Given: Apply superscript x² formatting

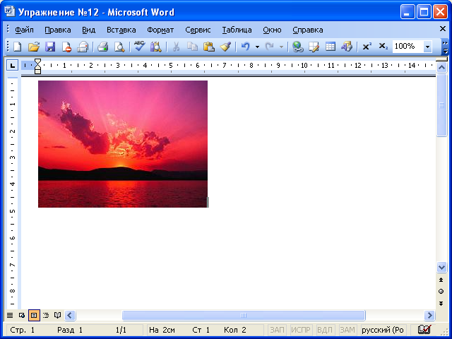Looking at the screenshot, I should coord(367,47).
